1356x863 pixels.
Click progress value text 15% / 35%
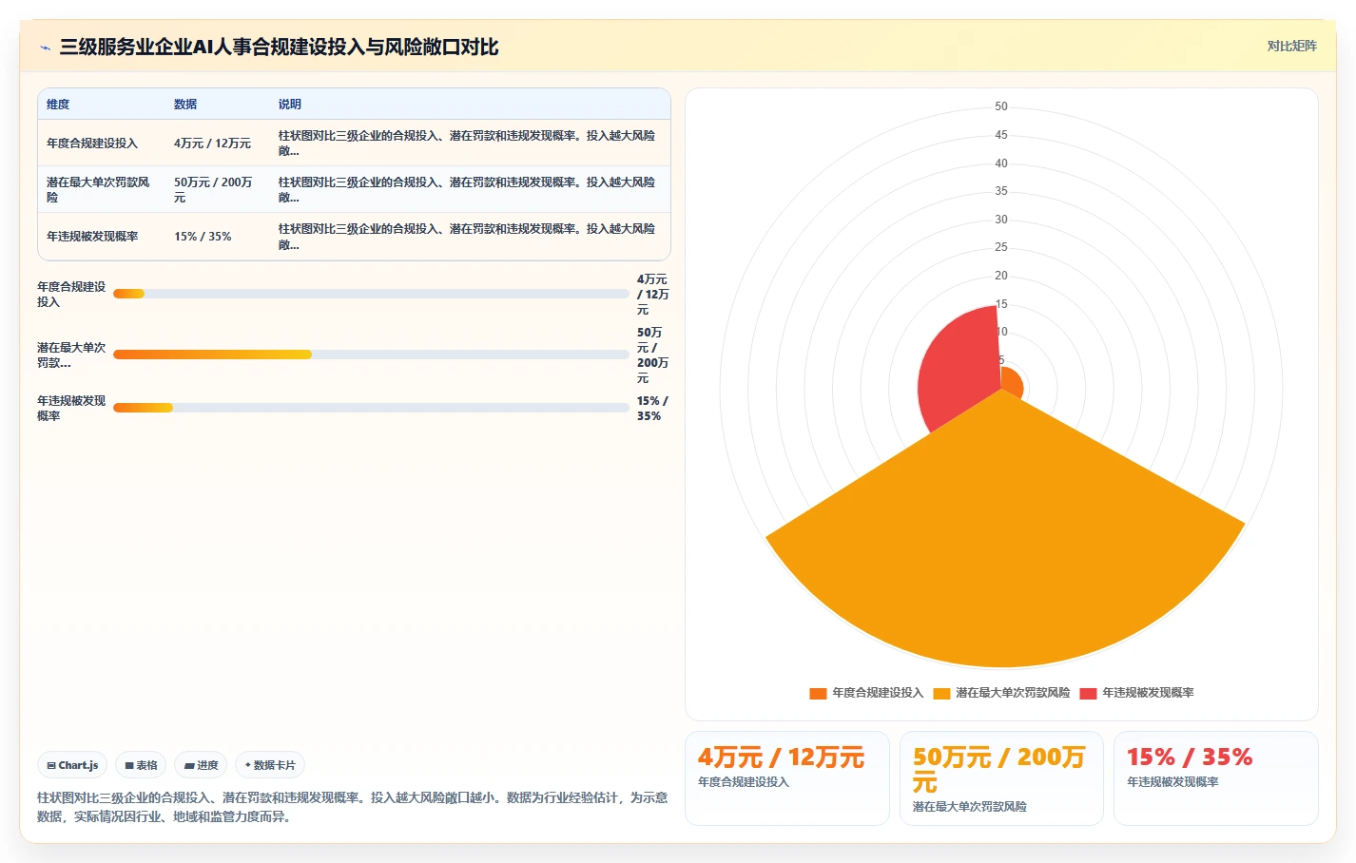(x=652, y=409)
